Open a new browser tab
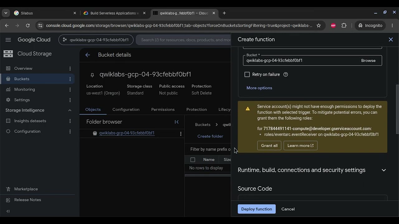Screen dimensions: 399x224 [224, 13]
